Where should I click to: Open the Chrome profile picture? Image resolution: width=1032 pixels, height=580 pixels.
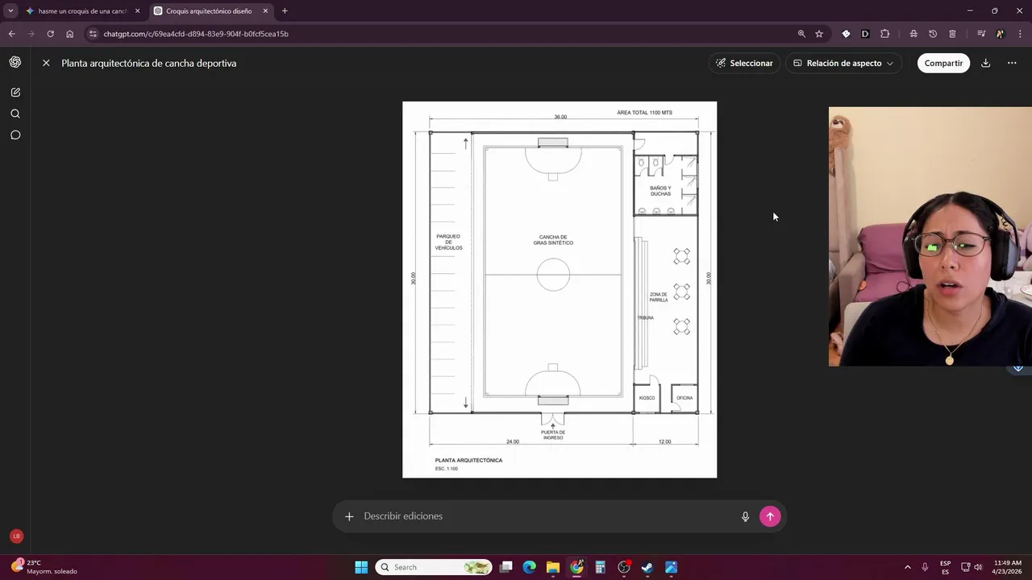pos(1000,34)
